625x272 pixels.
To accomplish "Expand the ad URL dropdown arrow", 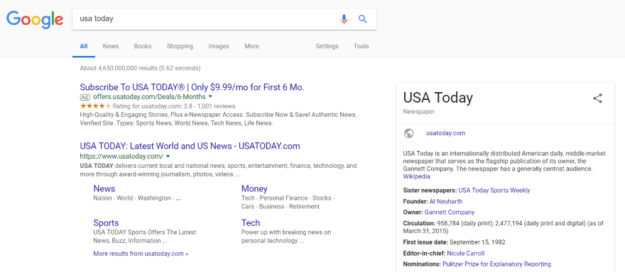I will pos(210,96).
